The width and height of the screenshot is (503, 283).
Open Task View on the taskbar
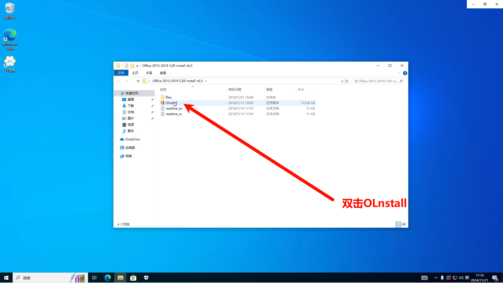(94, 278)
